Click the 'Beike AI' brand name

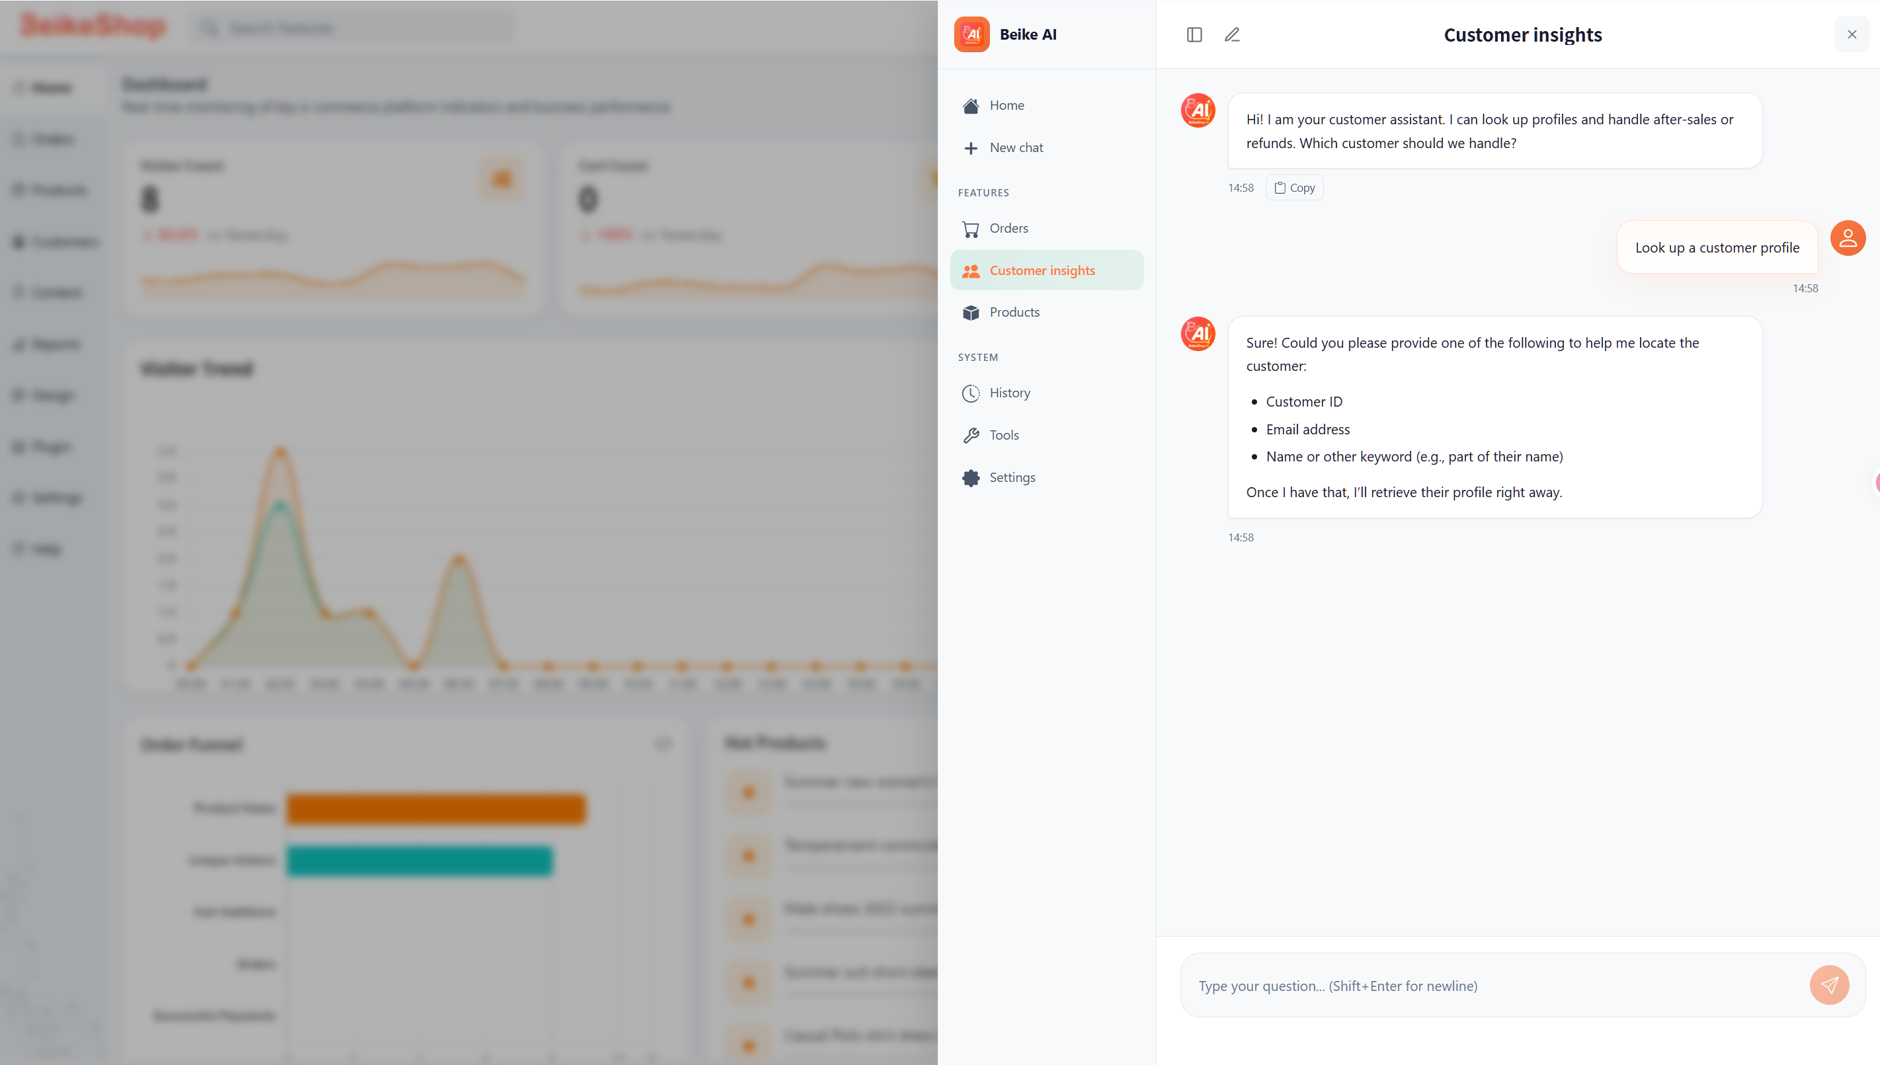pos(1028,34)
